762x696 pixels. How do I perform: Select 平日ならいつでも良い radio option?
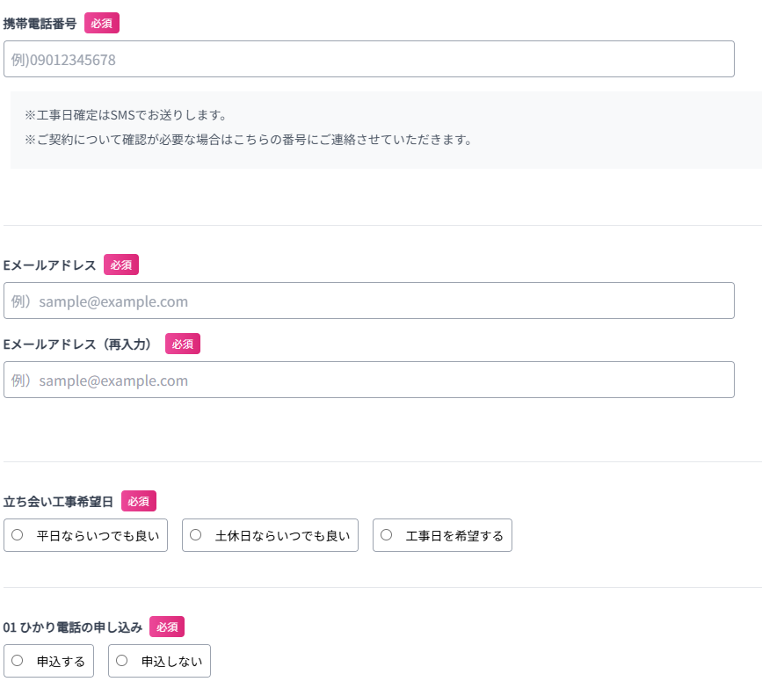pos(85,535)
